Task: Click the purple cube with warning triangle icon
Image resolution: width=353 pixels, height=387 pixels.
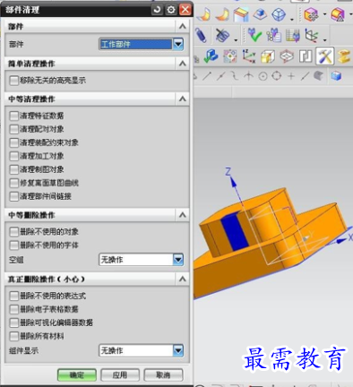Action: [338, 14]
